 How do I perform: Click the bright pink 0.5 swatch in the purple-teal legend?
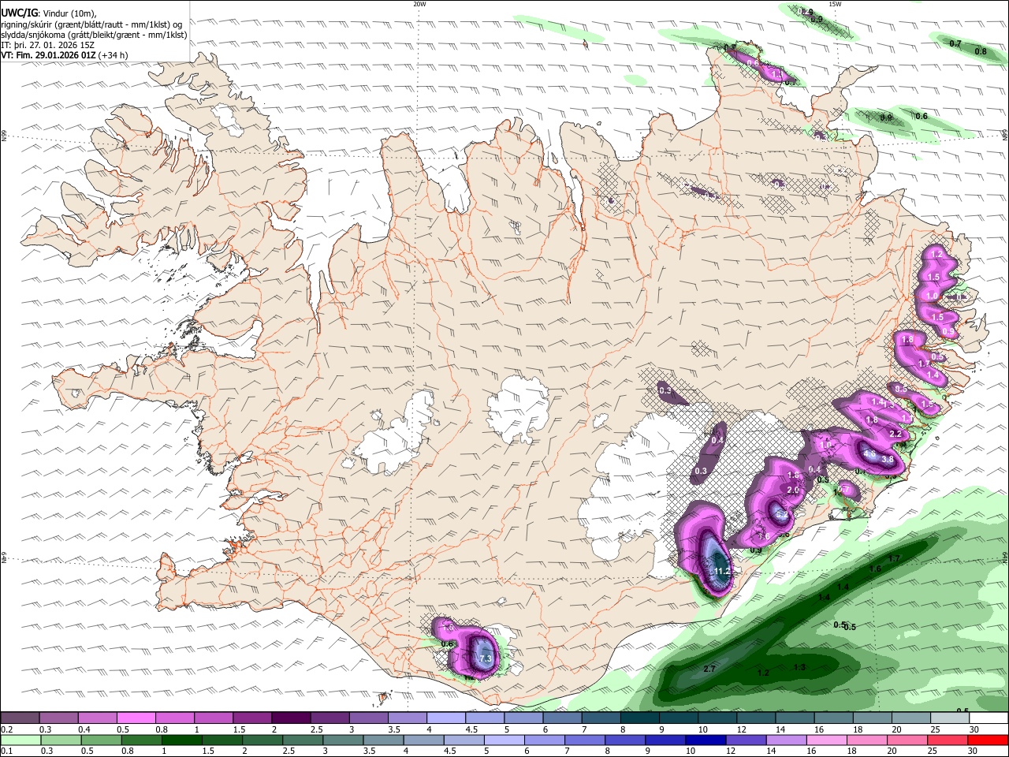(136, 718)
